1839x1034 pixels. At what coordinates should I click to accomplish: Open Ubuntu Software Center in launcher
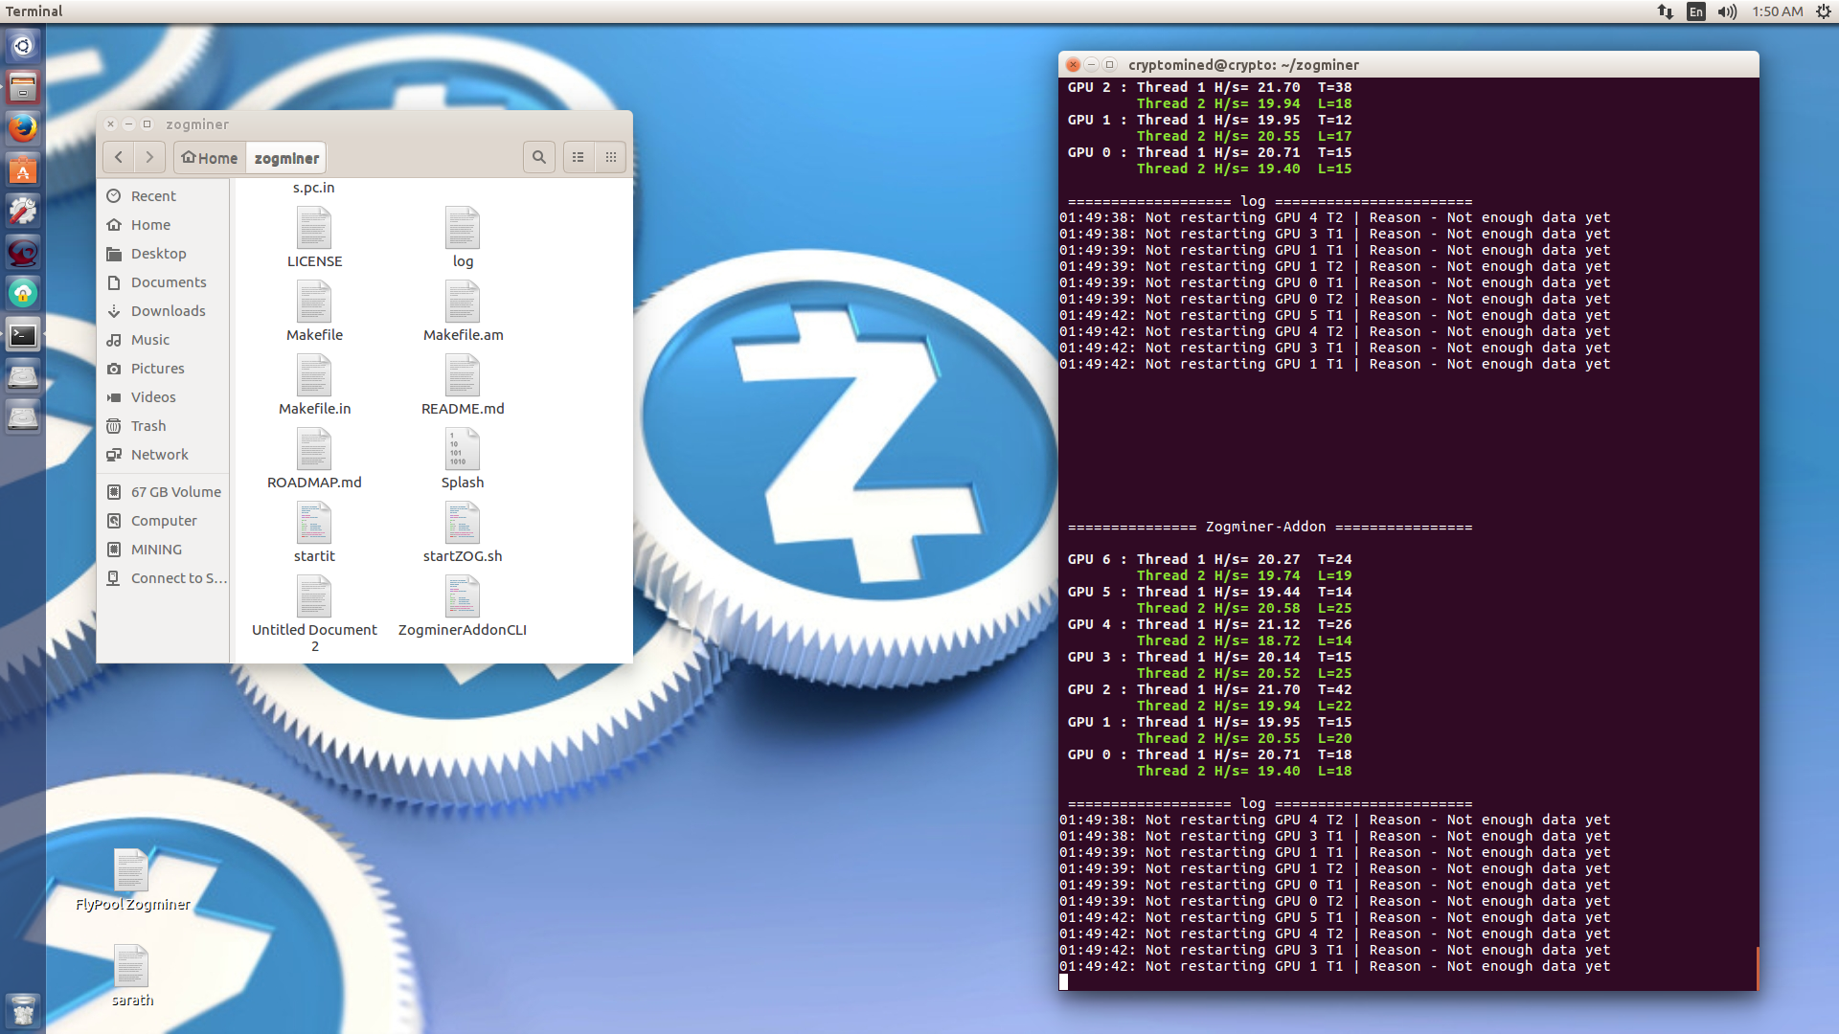coord(23,170)
